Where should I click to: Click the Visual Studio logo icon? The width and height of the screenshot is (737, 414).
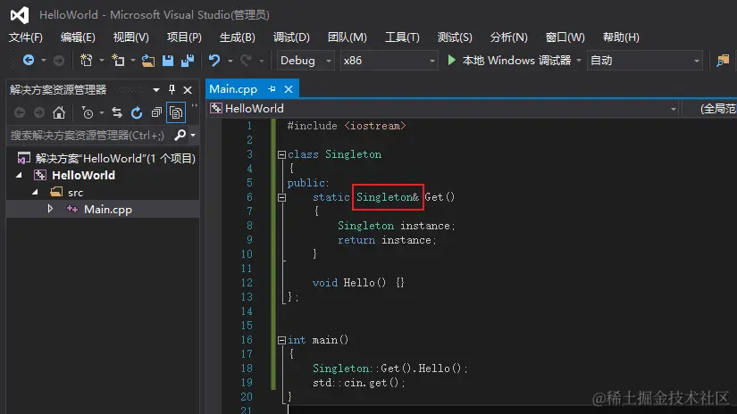tap(20, 15)
